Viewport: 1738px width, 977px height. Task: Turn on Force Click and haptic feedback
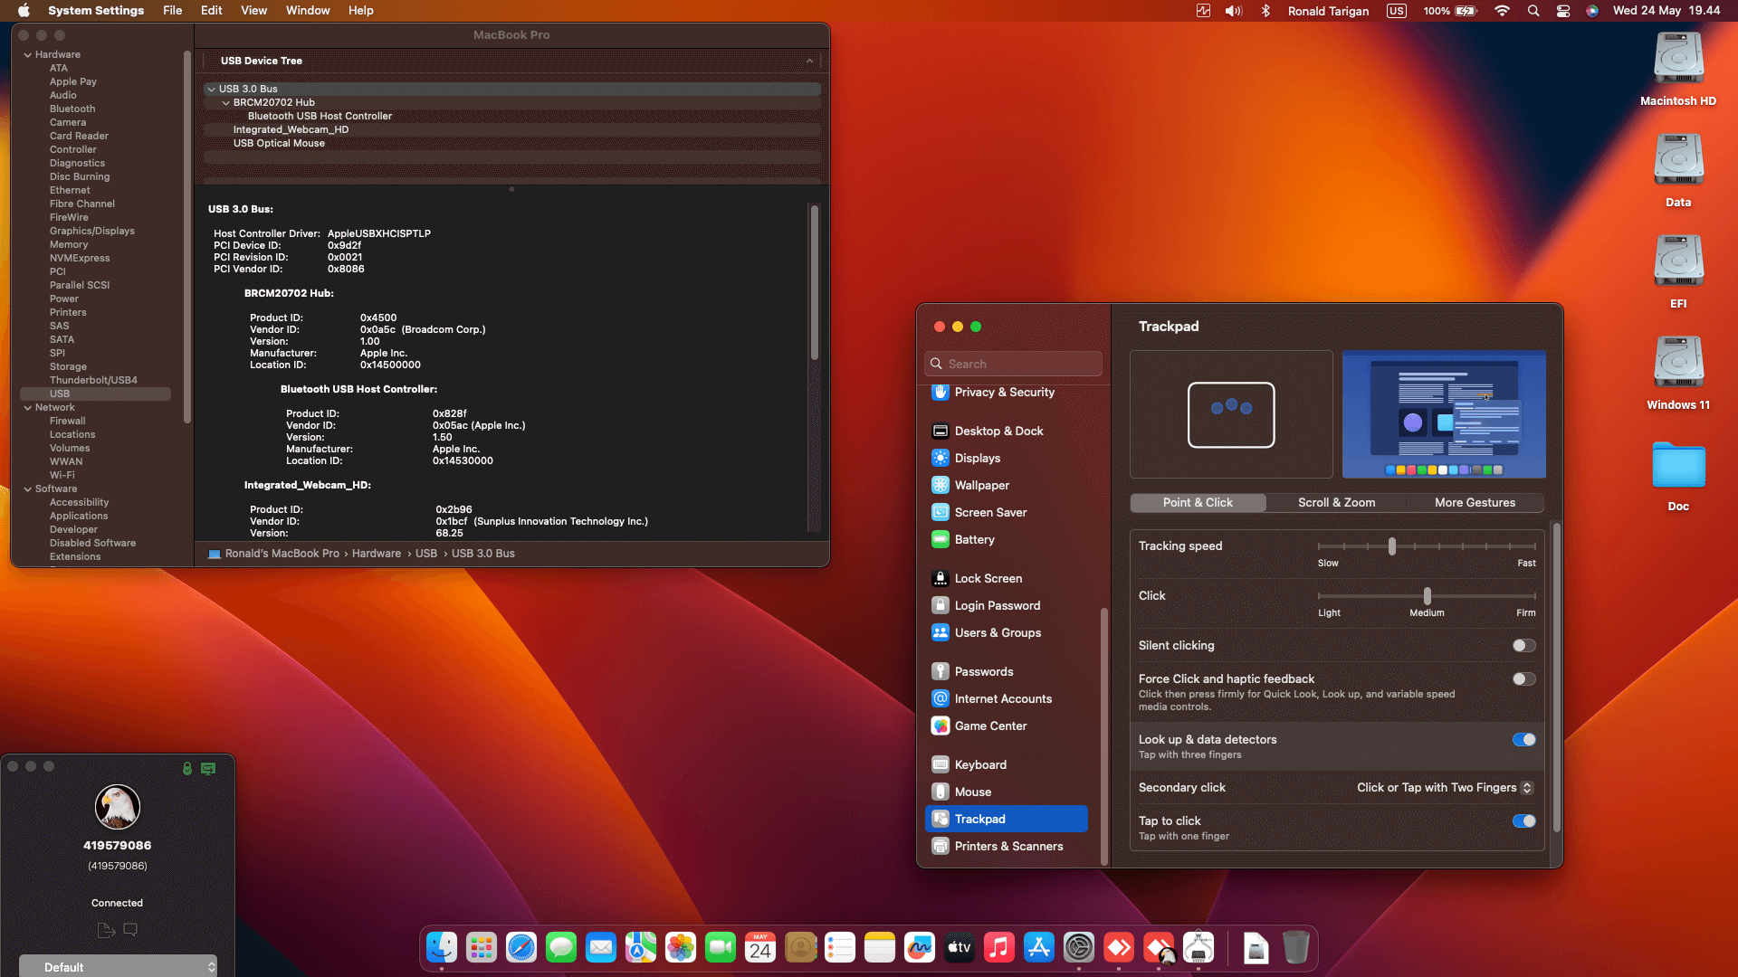[1523, 678]
